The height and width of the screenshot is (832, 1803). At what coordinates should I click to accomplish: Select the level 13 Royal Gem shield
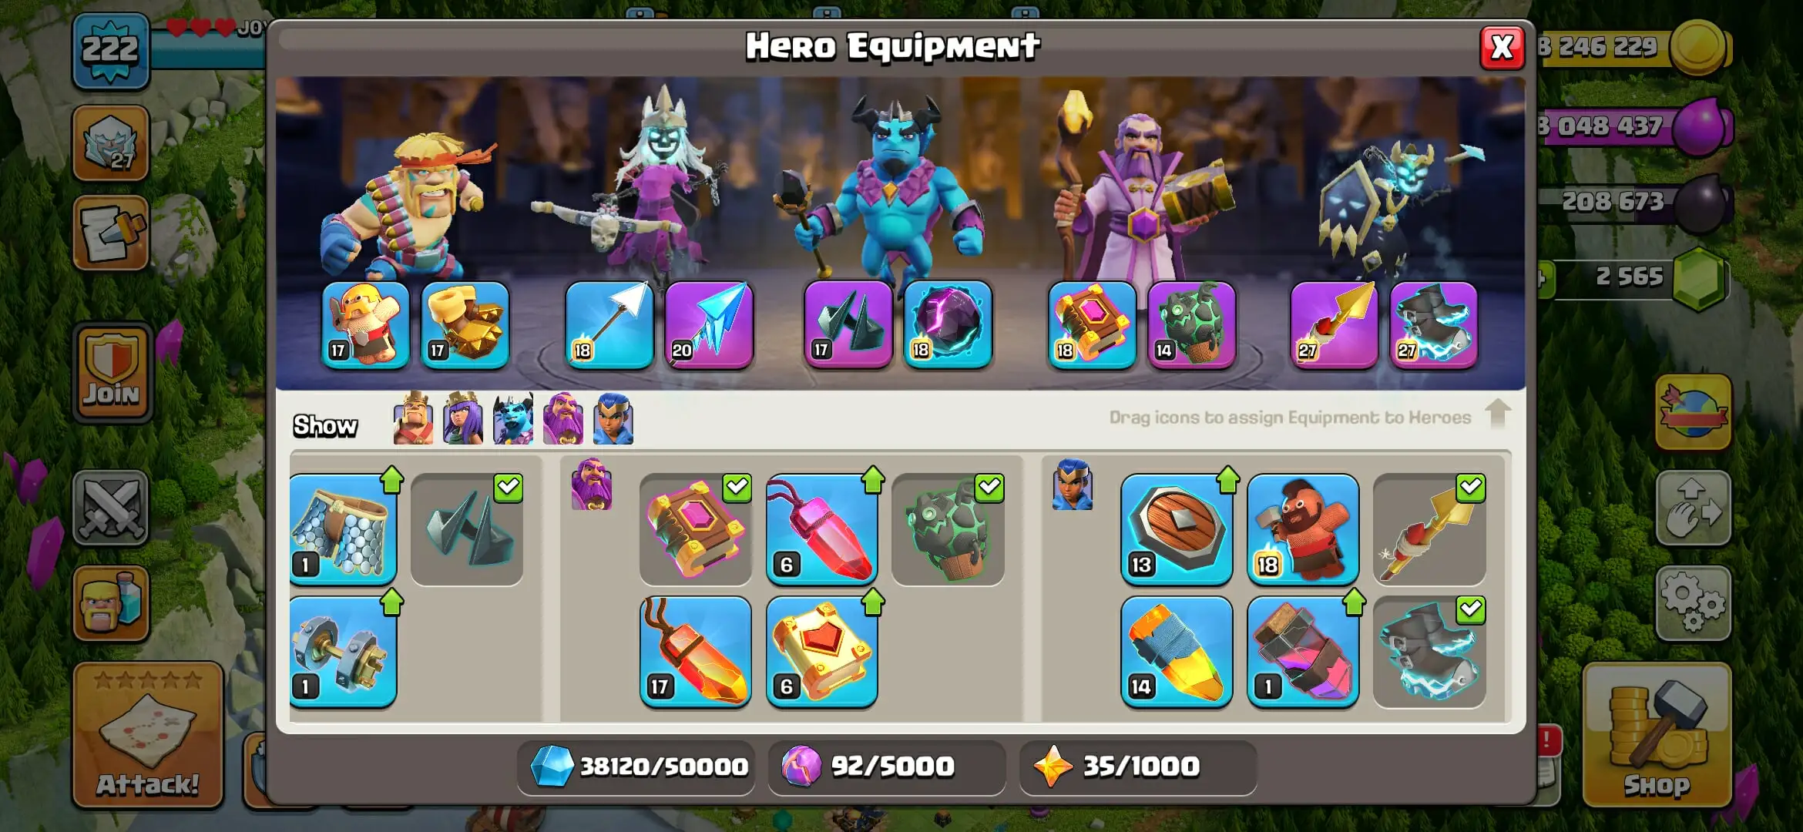(x=1177, y=529)
